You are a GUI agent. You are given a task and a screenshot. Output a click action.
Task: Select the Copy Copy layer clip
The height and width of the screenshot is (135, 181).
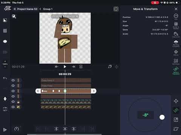[66, 85]
